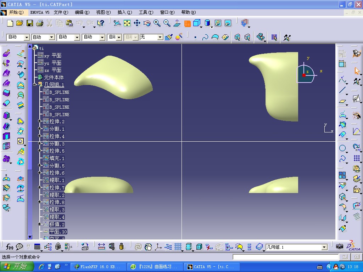
Task: Open the ENOVIA V5 menu
Action: pyautogui.click(x=40, y=12)
